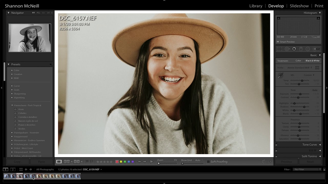Click Paste settings button

pyautogui.click(x=41, y=162)
